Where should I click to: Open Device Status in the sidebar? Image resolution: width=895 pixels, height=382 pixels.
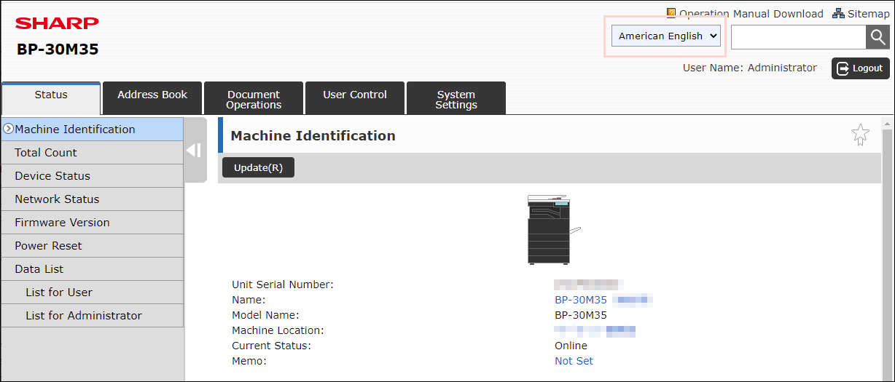click(92, 176)
